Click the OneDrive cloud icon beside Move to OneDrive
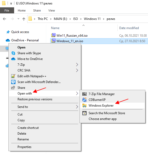The image size is (148, 154). (13, 59)
